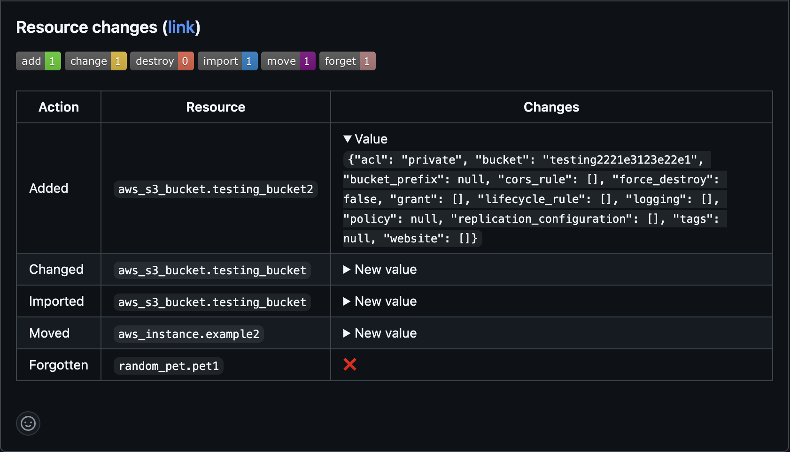Click the green add count badge
Image resolution: width=790 pixels, height=452 pixels.
(x=52, y=60)
